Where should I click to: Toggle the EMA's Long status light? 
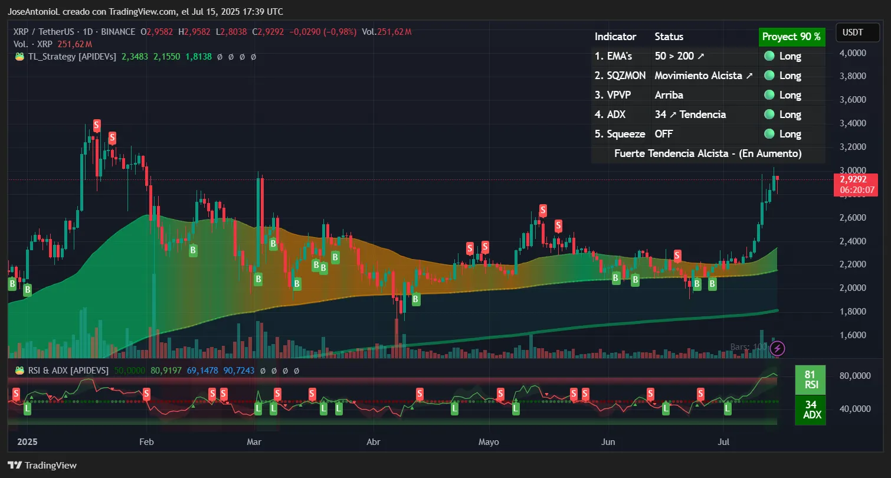click(769, 56)
